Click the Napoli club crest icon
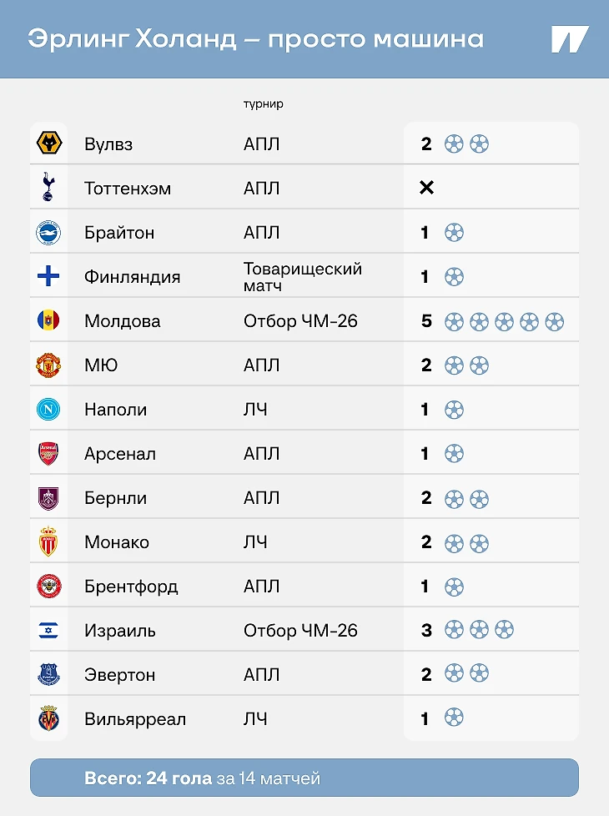The width and height of the screenshot is (609, 816). pyautogui.click(x=48, y=409)
